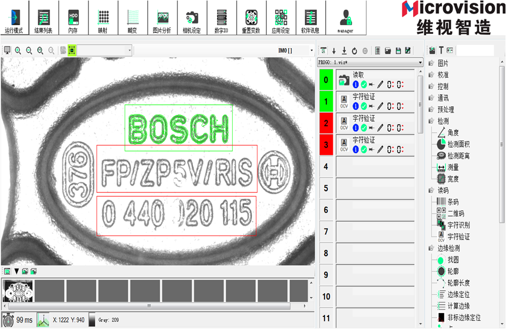The width and height of the screenshot is (506, 329).
Task: Click the single down-arrow step icon
Action: point(334,51)
